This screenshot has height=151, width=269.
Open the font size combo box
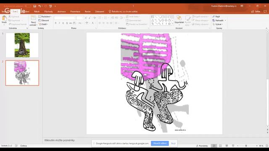(x=80, y=18)
